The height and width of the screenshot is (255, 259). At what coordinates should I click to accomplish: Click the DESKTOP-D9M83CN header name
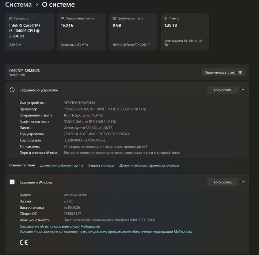[x=25, y=71]
